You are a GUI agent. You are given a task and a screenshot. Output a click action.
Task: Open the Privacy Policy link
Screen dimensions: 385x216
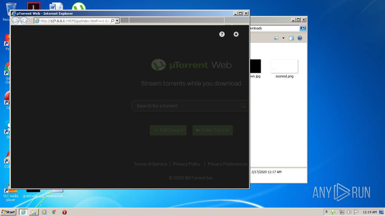click(187, 164)
